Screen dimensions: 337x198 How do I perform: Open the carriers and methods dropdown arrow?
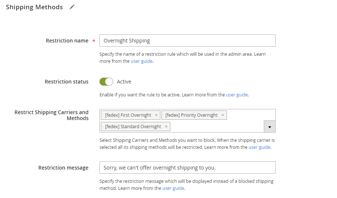[270, 127]
